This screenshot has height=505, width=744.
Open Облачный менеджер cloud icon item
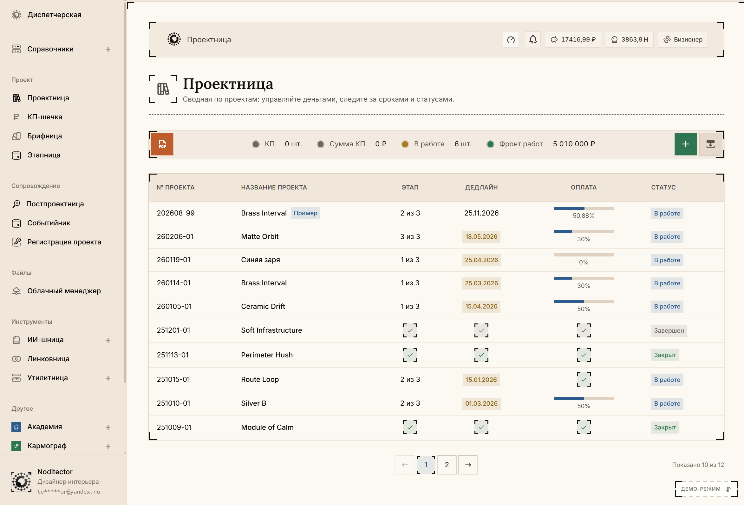[x=16, y=291]
